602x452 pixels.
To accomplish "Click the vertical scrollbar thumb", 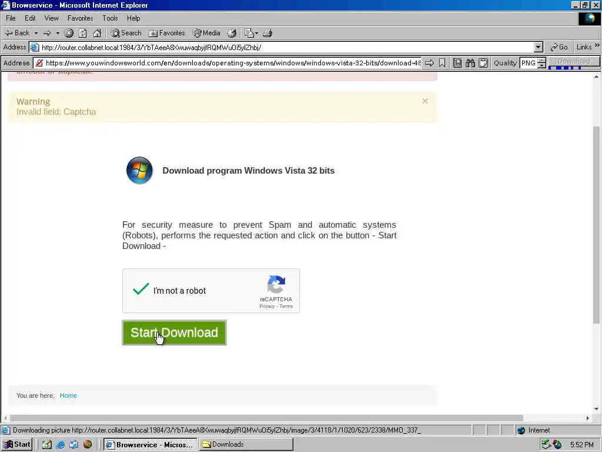I will (596, 225).
